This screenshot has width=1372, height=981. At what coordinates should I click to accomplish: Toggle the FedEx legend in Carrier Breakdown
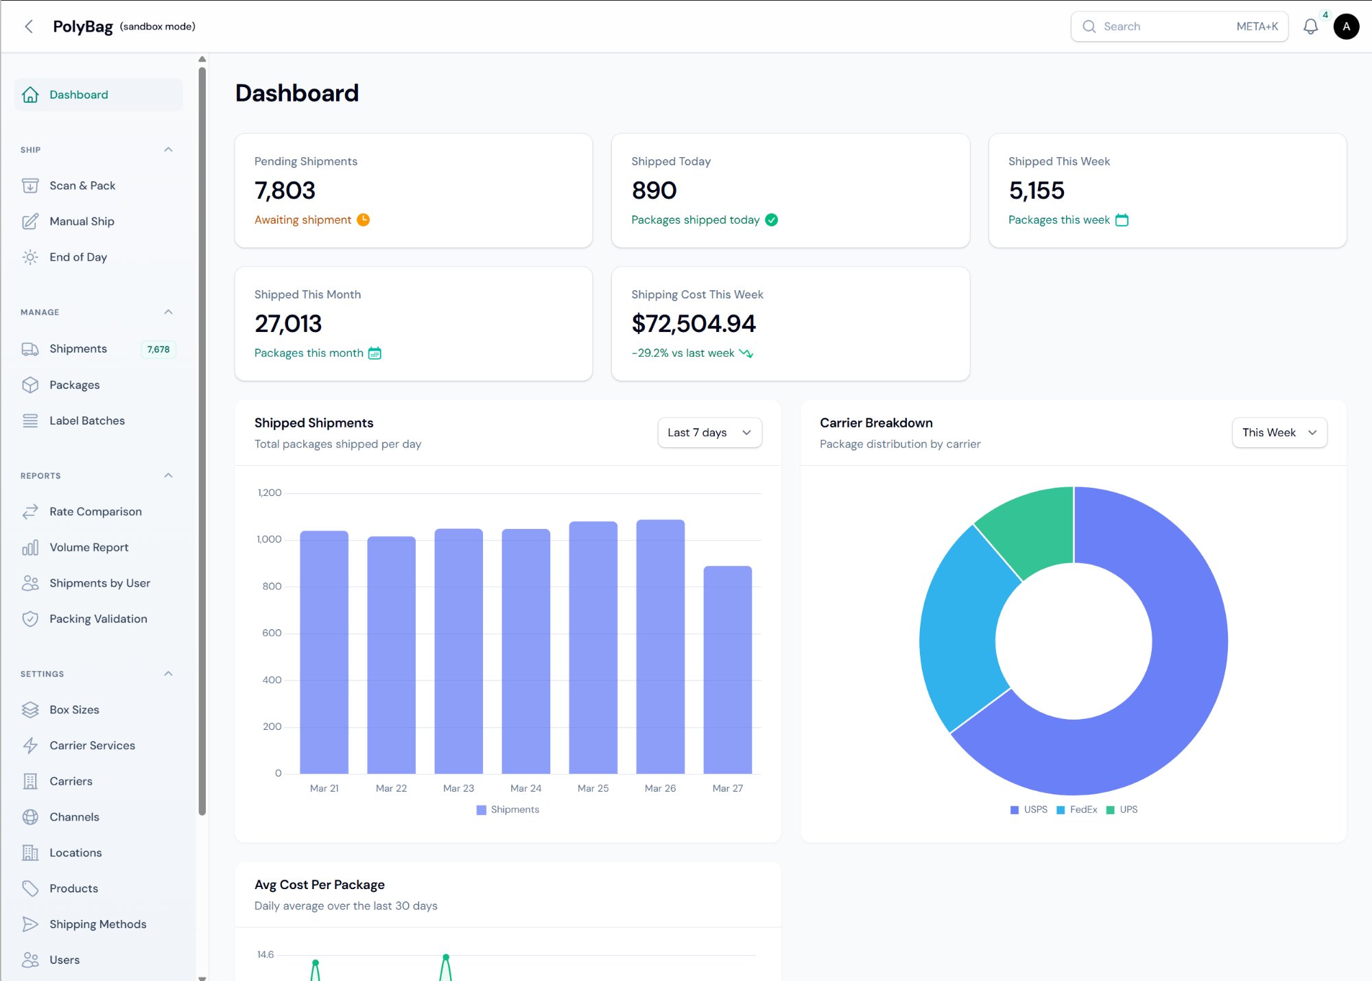1077,809
